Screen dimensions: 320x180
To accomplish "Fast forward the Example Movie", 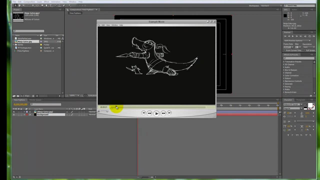I will (x=163, y=113).
